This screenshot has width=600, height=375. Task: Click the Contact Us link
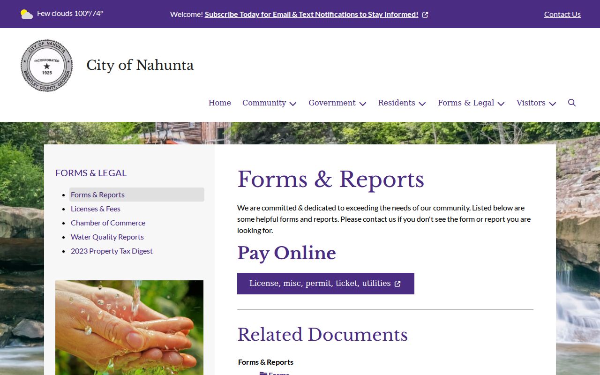click(x=562, y=14)
